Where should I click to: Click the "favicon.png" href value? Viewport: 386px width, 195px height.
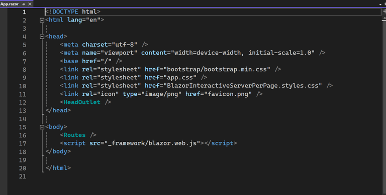pos(228,94)
